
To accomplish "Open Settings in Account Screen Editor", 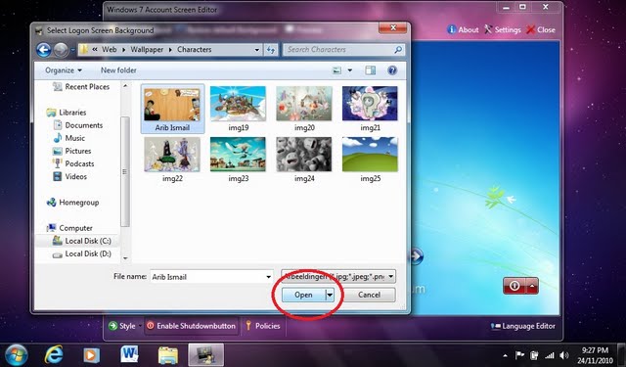I will click(503, 29).
